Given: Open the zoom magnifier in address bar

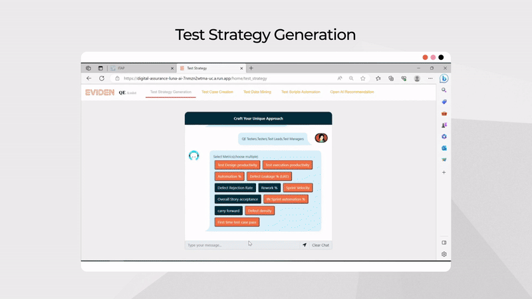Looking at the screenshot, I should pyautogui.click(x=351, y=78).
